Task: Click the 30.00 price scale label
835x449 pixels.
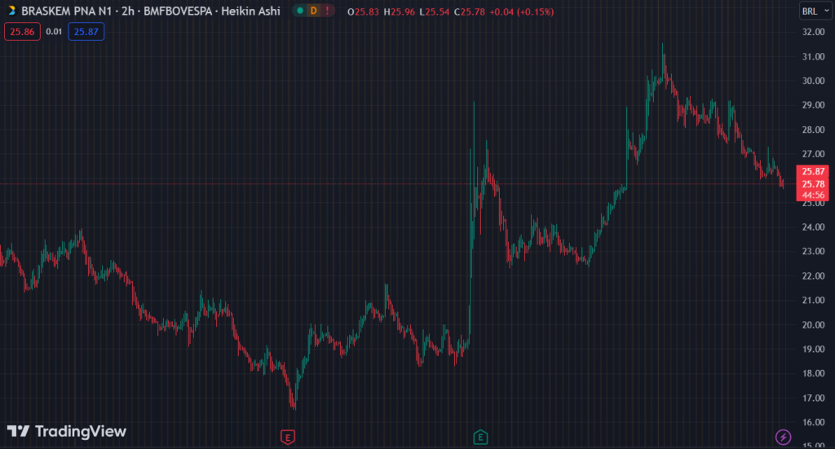Action: [x=813, y=81]
